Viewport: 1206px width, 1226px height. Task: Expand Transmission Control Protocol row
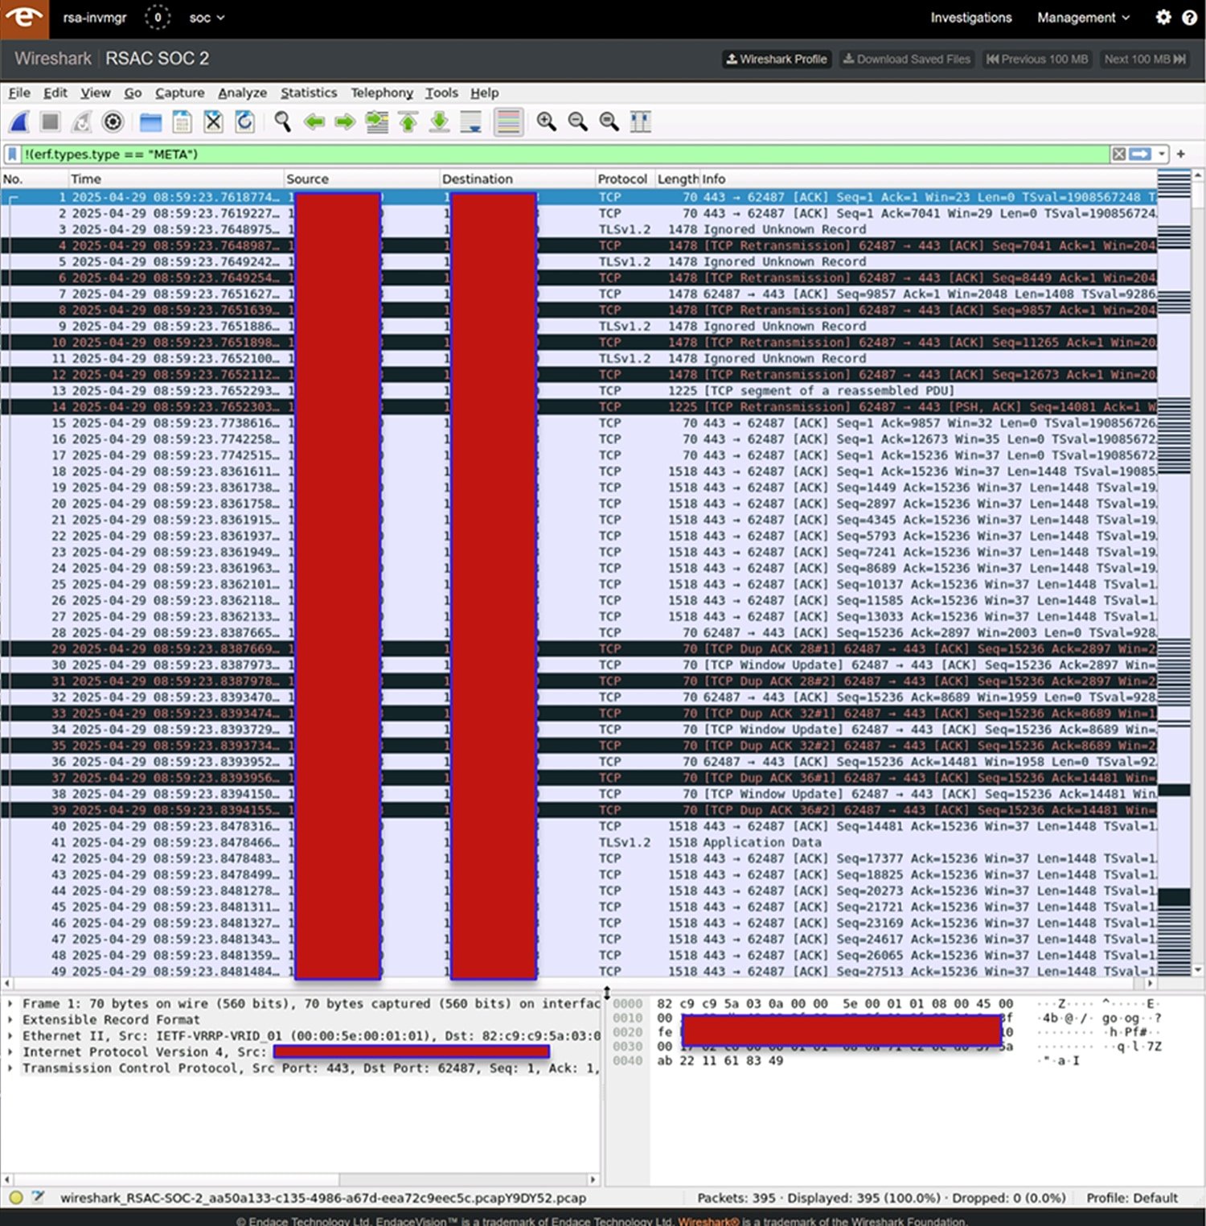pos(10,1068)
